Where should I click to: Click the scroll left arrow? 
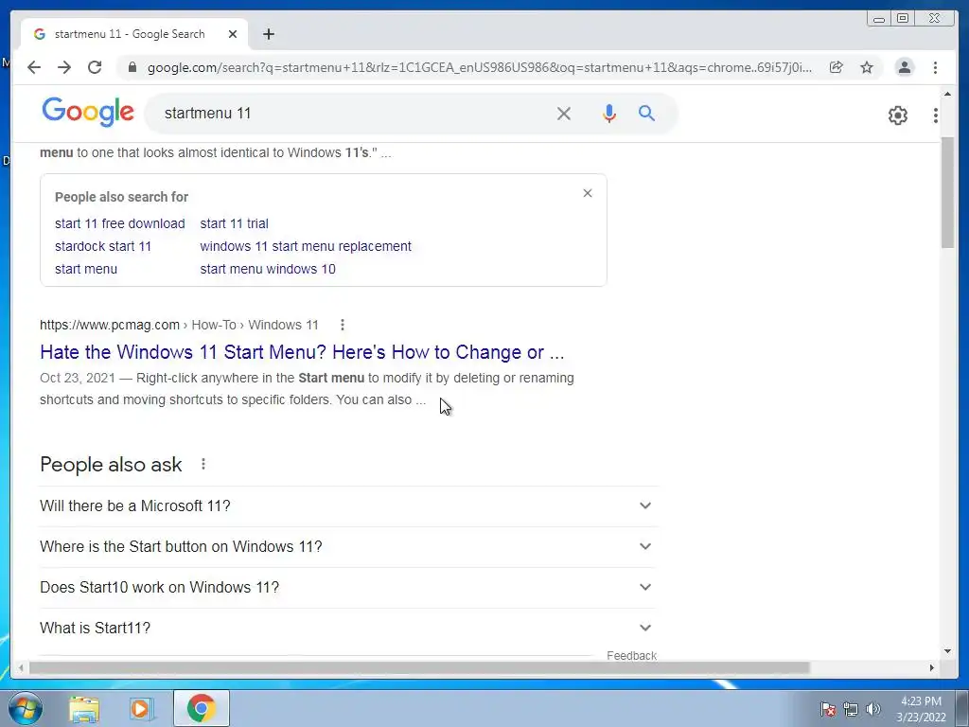pyautogui.click(x=21, y=667)
